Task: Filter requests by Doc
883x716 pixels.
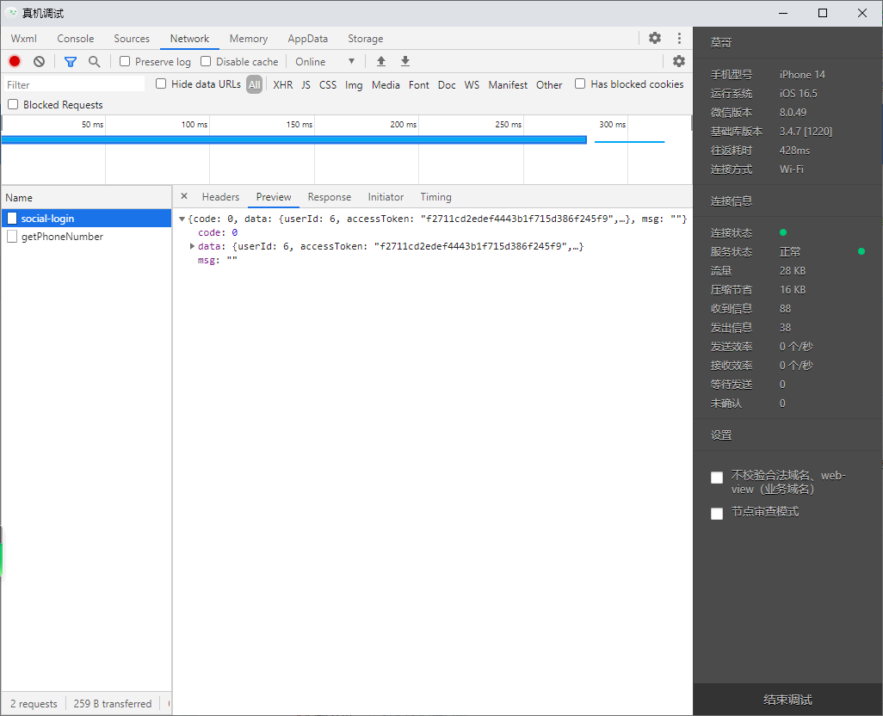Action: pos(447,84)
